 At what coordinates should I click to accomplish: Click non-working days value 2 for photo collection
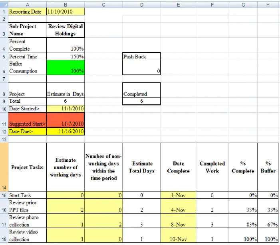(x=103, y=221)
